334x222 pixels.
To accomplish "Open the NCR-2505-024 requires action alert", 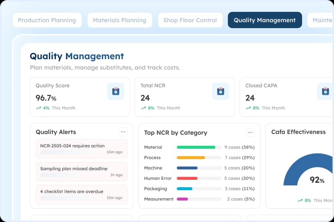I will [82, 149].
